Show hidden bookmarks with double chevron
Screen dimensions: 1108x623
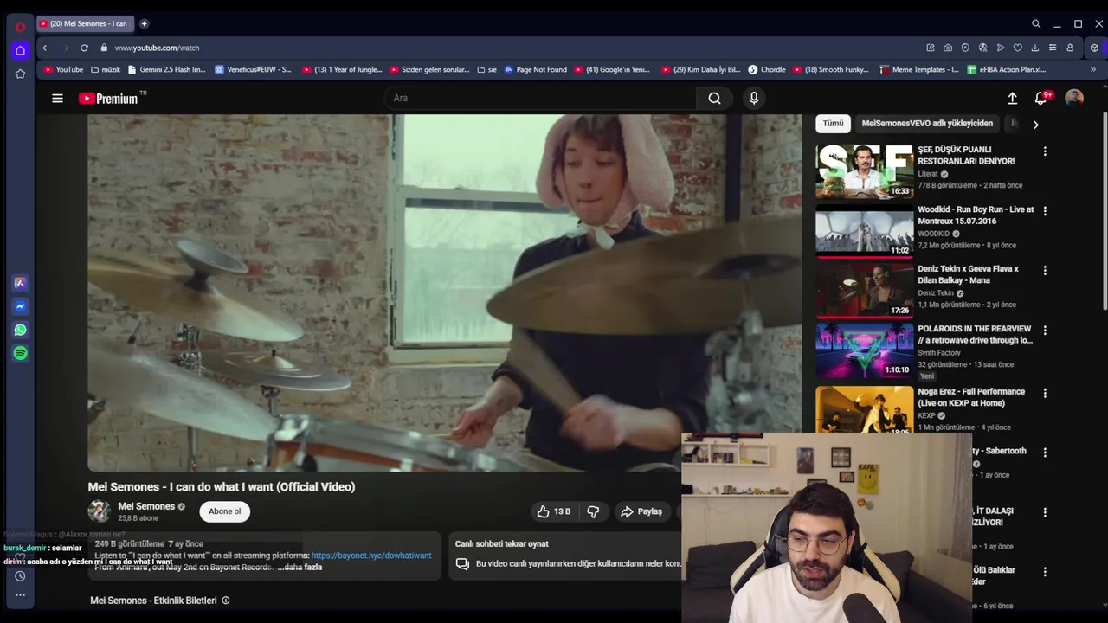(x=1093, y=70)
